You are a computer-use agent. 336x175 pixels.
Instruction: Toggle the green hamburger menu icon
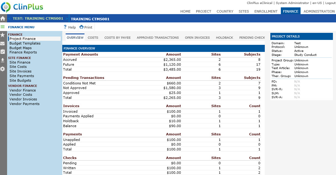[3, 27]
